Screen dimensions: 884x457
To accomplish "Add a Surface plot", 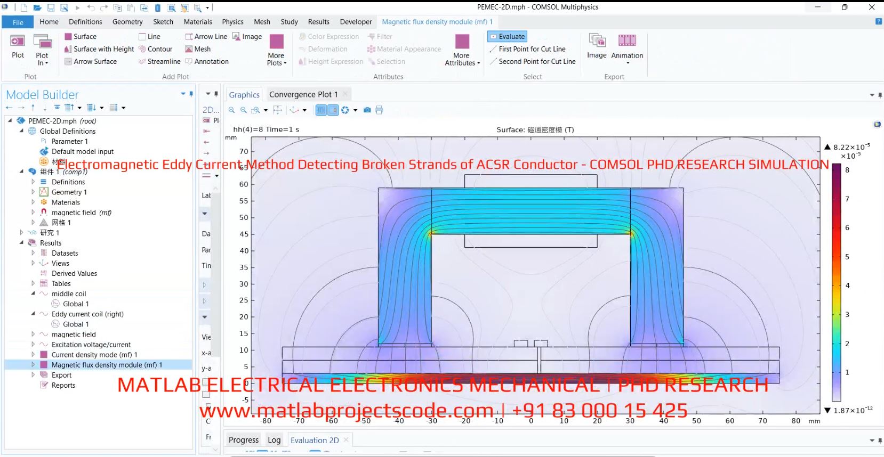I will click(81, 37).
